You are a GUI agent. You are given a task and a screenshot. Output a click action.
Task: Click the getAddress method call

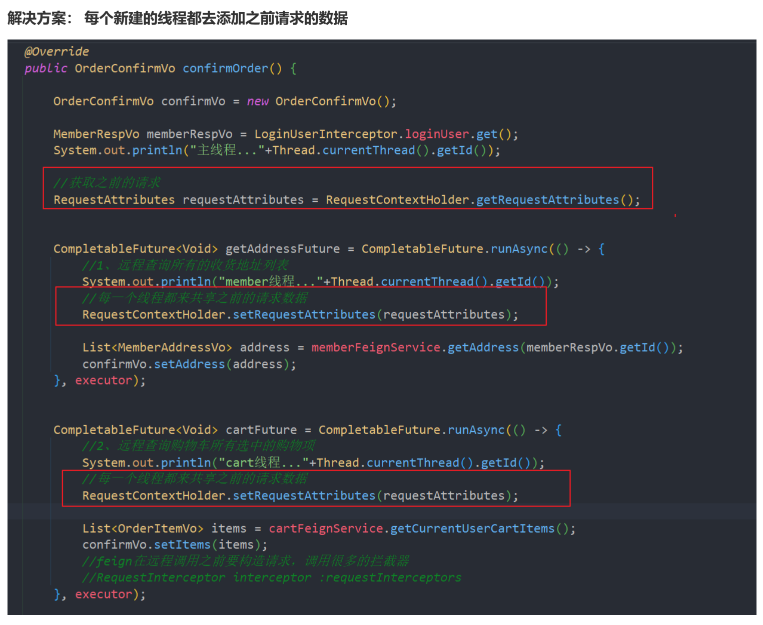[x=483, y=347]
